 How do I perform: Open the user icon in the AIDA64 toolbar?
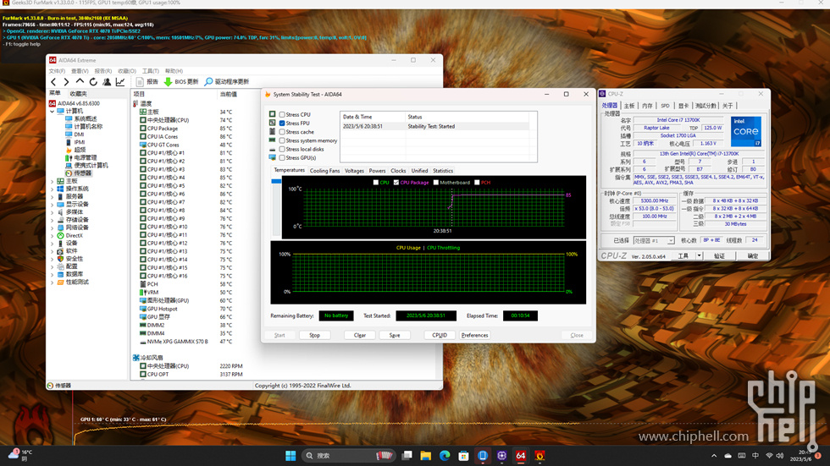(107, 82)
